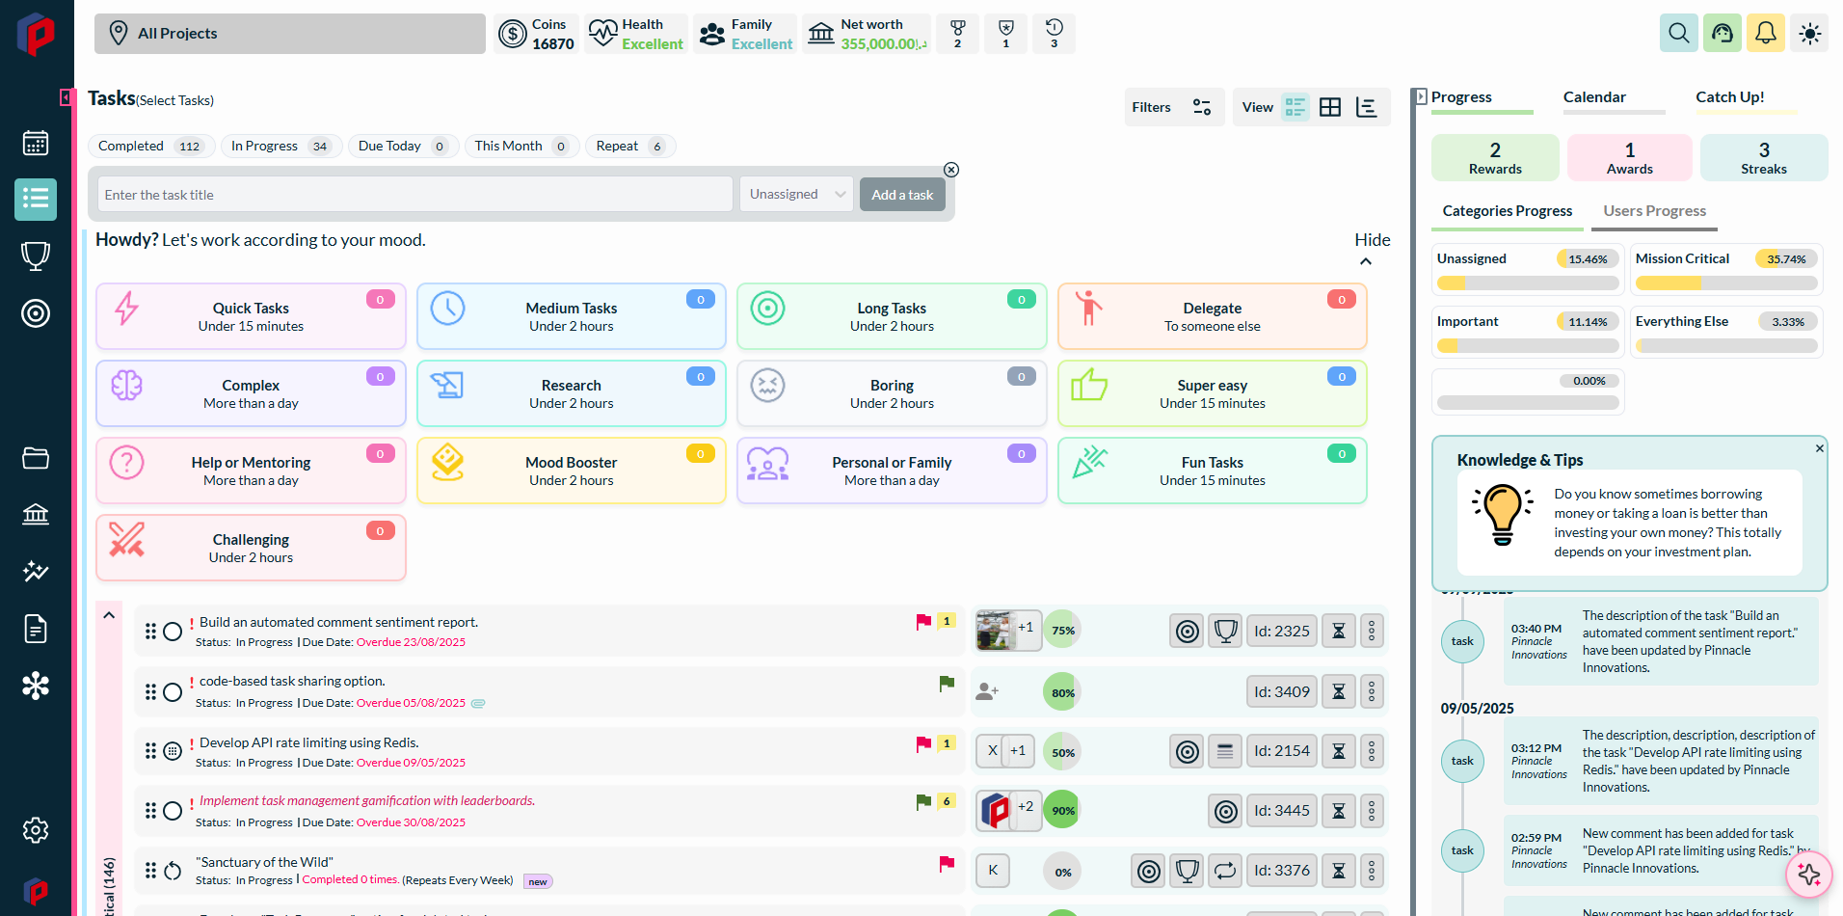
Task: Open the integrations flower icon in sidebar
Action: (x=36, y=686)
